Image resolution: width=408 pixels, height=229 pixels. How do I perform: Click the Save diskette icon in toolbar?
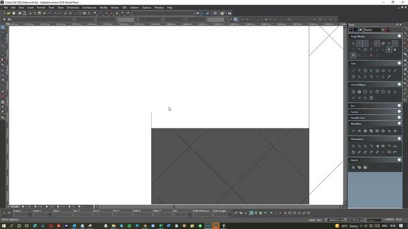[14, 13]
